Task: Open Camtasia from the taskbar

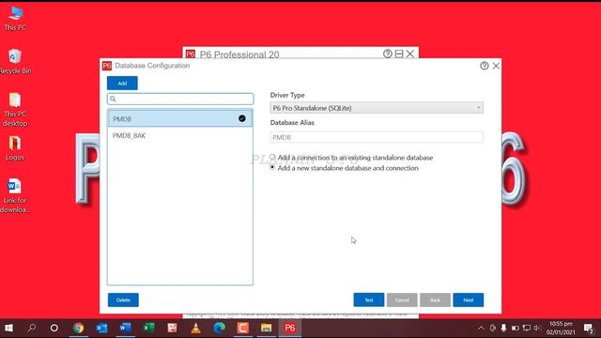Action: click(242, 328)
